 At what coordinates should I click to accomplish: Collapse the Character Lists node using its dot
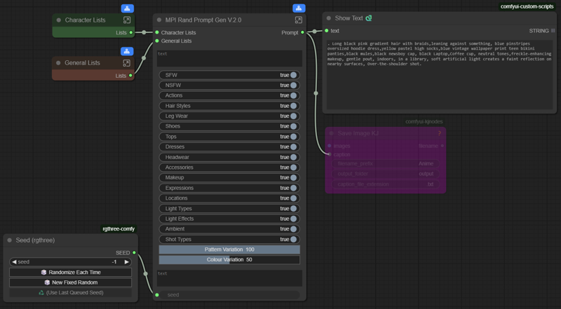[59, 20]
